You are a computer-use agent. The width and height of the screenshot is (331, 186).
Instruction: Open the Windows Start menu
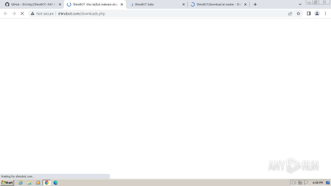[7, 183]
